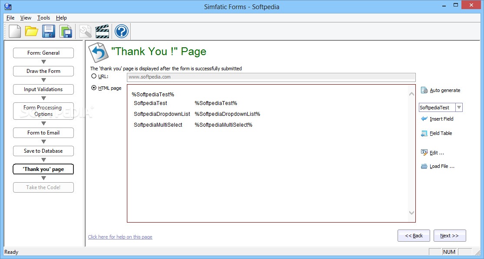Click the Insert Field arrow icon
The height and width of the screenshot is (259, 484).
point(424,119)
